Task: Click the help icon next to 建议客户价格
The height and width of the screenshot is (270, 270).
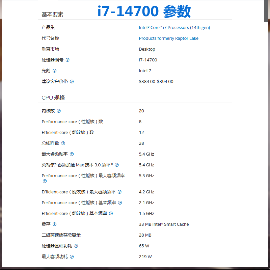Action: click(72, 82)
